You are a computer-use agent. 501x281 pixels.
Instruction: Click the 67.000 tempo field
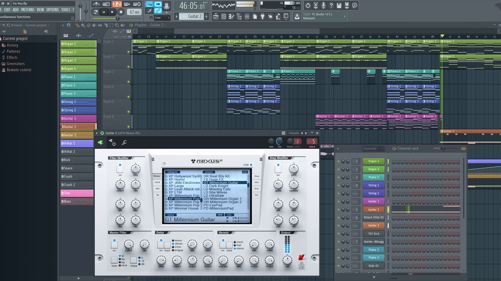coord(134,12)
